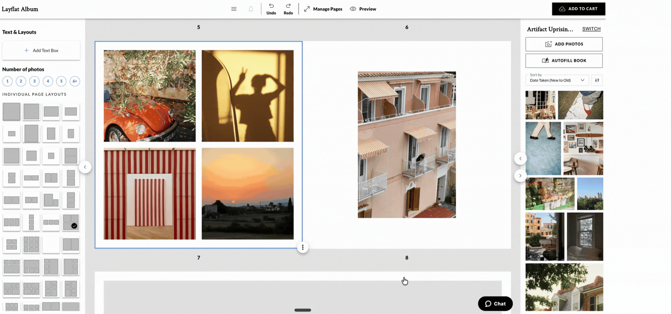Image resolution: width=671 pixels, height=314 pixels.
Task: Open the Chat support bubble
Action: tap(495, 303)
